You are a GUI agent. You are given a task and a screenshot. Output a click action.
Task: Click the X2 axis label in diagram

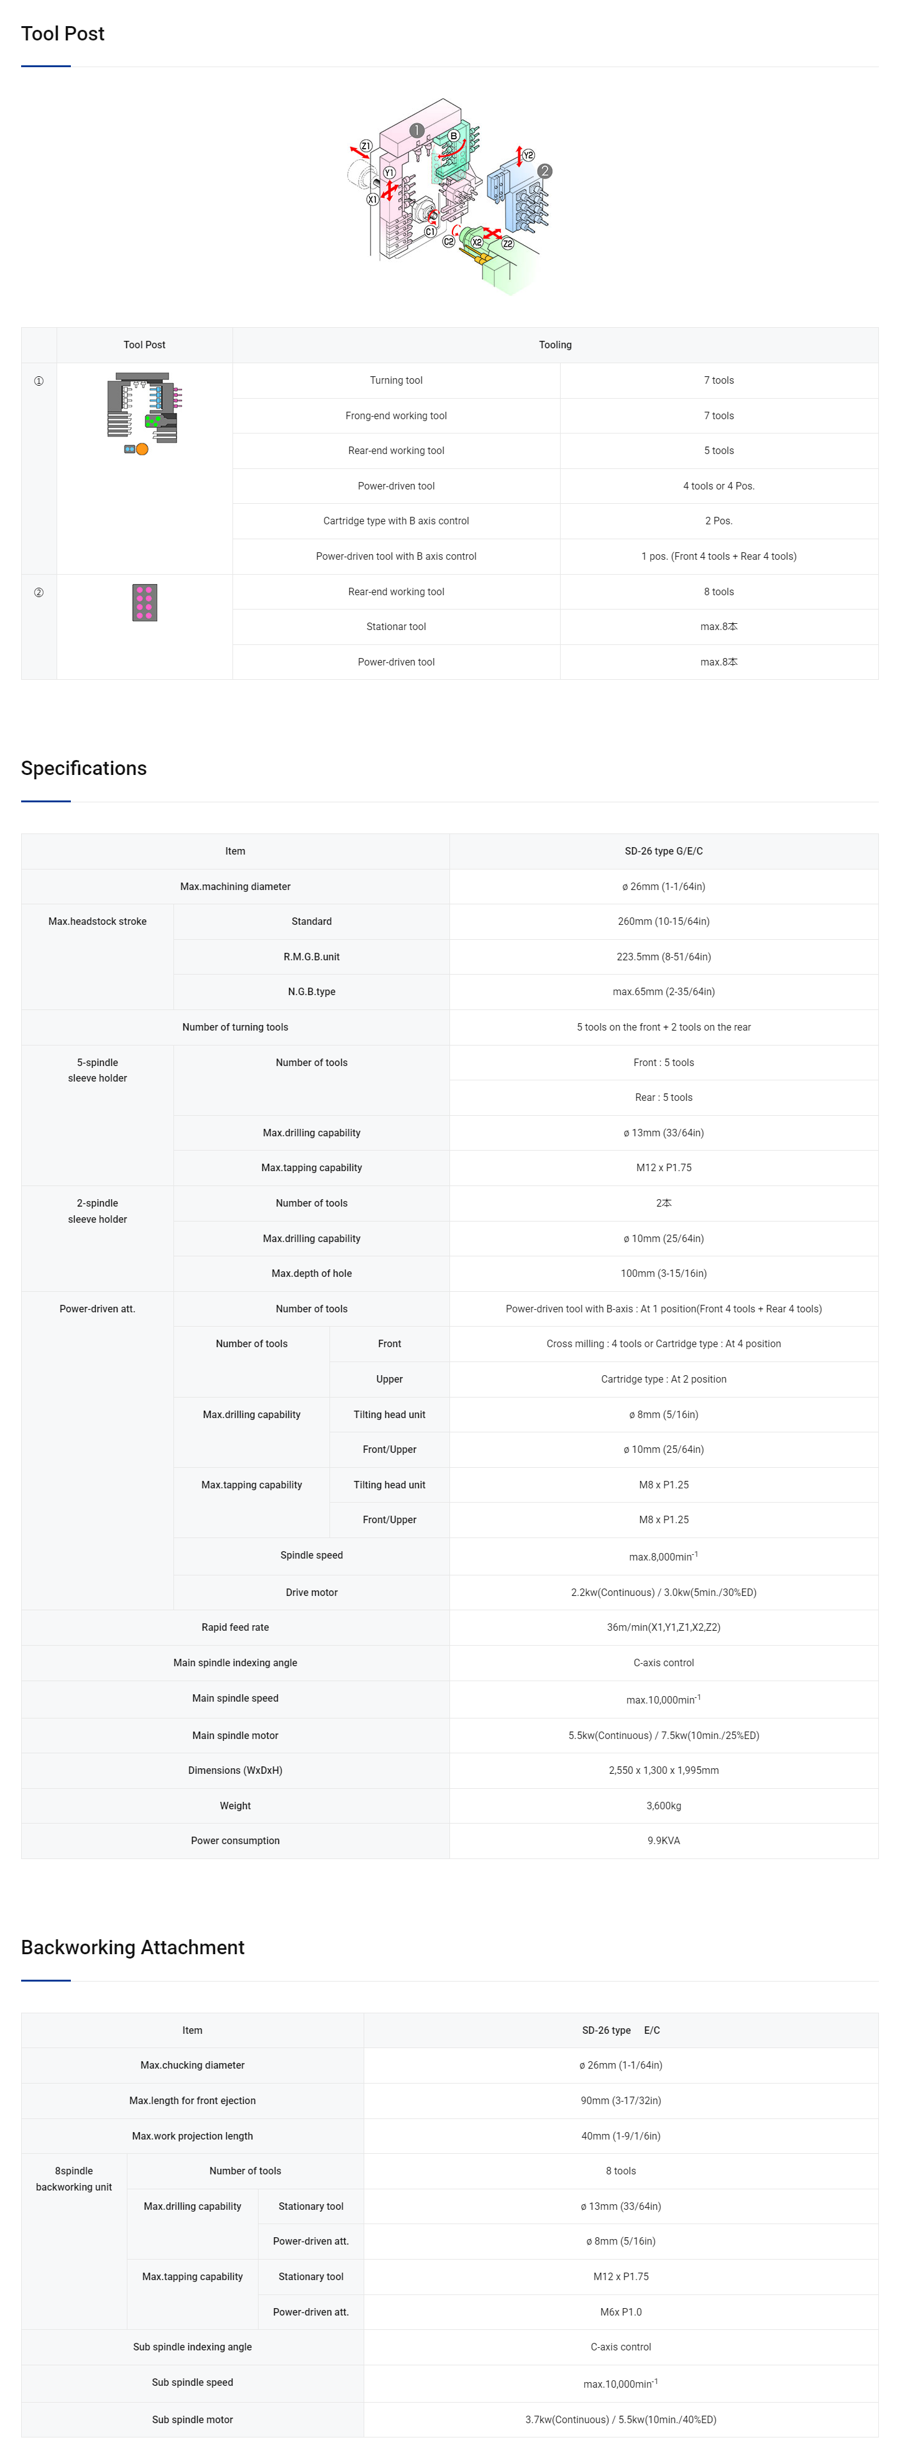477,243
